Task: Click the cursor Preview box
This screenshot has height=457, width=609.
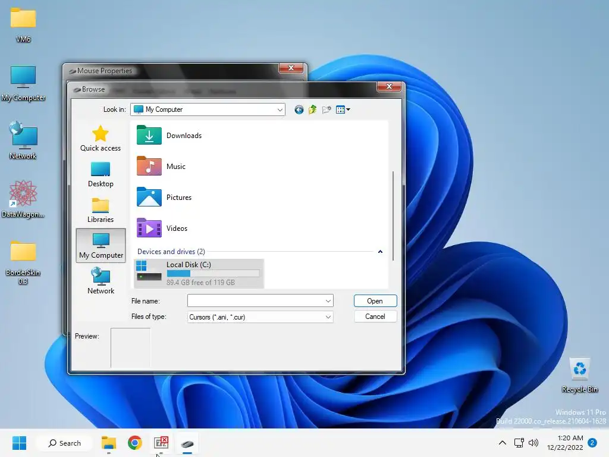Action: click(130, 348)
